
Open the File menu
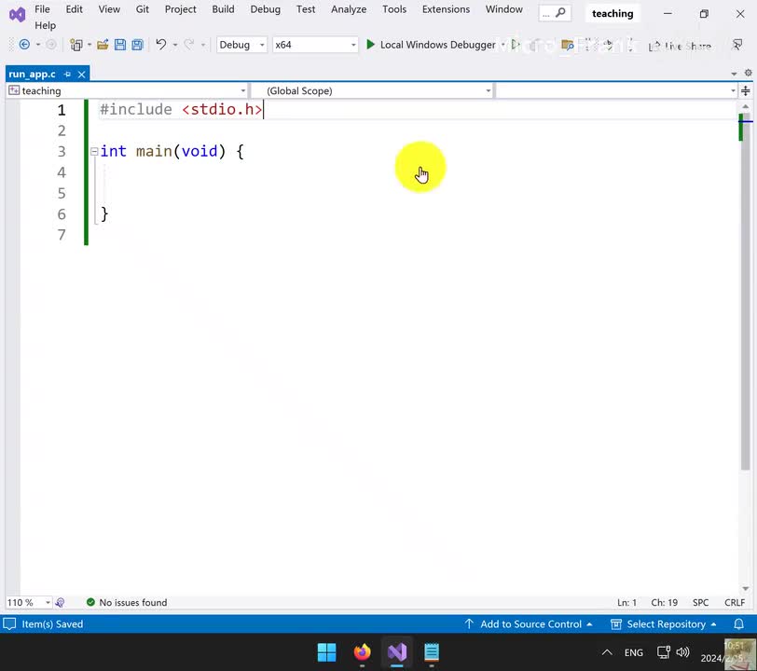[42, 9]
